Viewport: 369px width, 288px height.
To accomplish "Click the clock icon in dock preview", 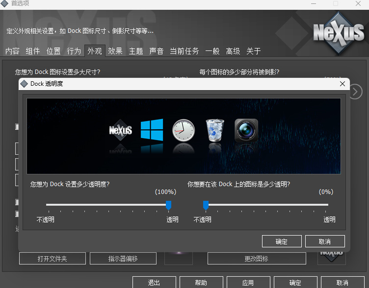I will click(184, 130).
